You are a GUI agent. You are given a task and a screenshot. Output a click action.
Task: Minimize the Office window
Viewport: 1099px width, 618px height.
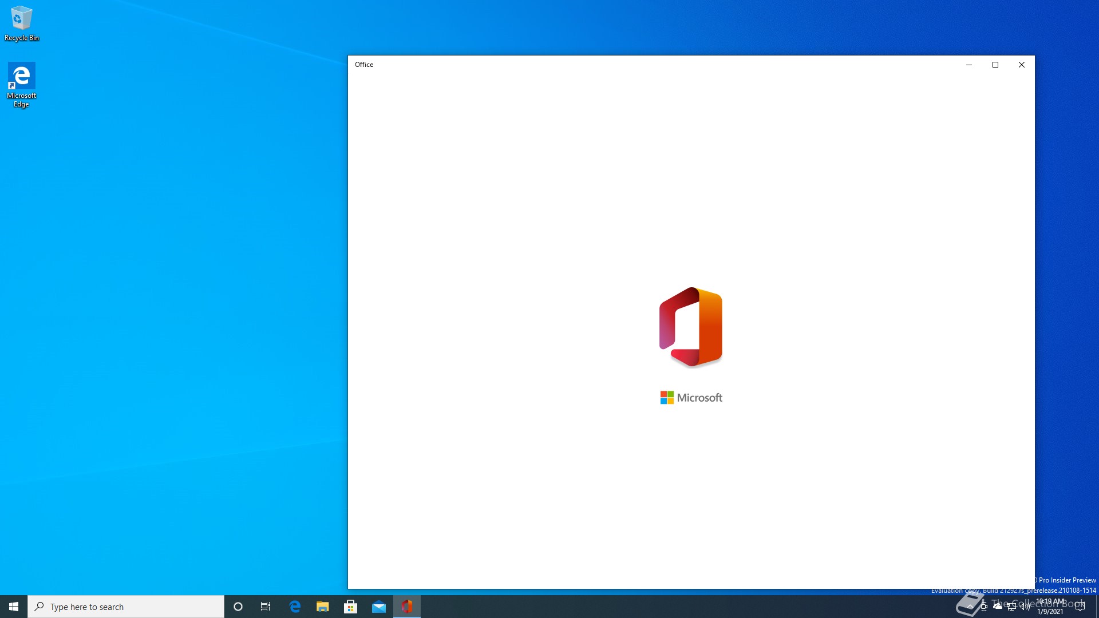[x=969, y=65]
